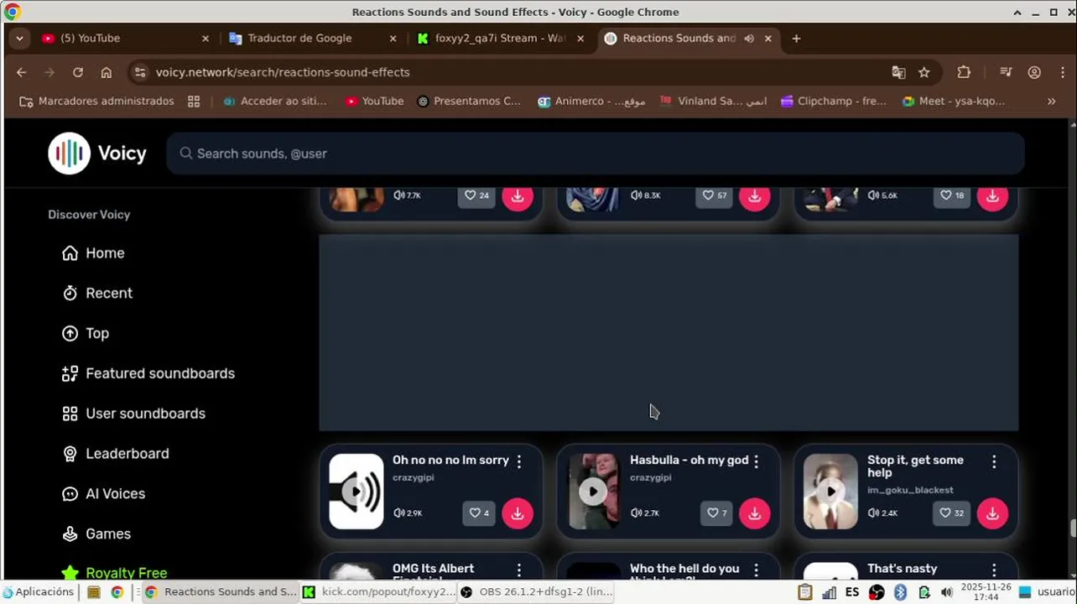The image size is (1077, 604).
Task: Click Chrome home button
Action: pos(107,73)
